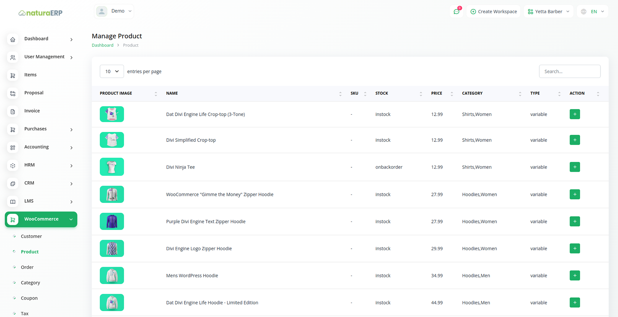Click the Divi Ninja Tee product thumbnail
Image resolution: width=618 pixels, height=317 pixels.
coord(112,167)
